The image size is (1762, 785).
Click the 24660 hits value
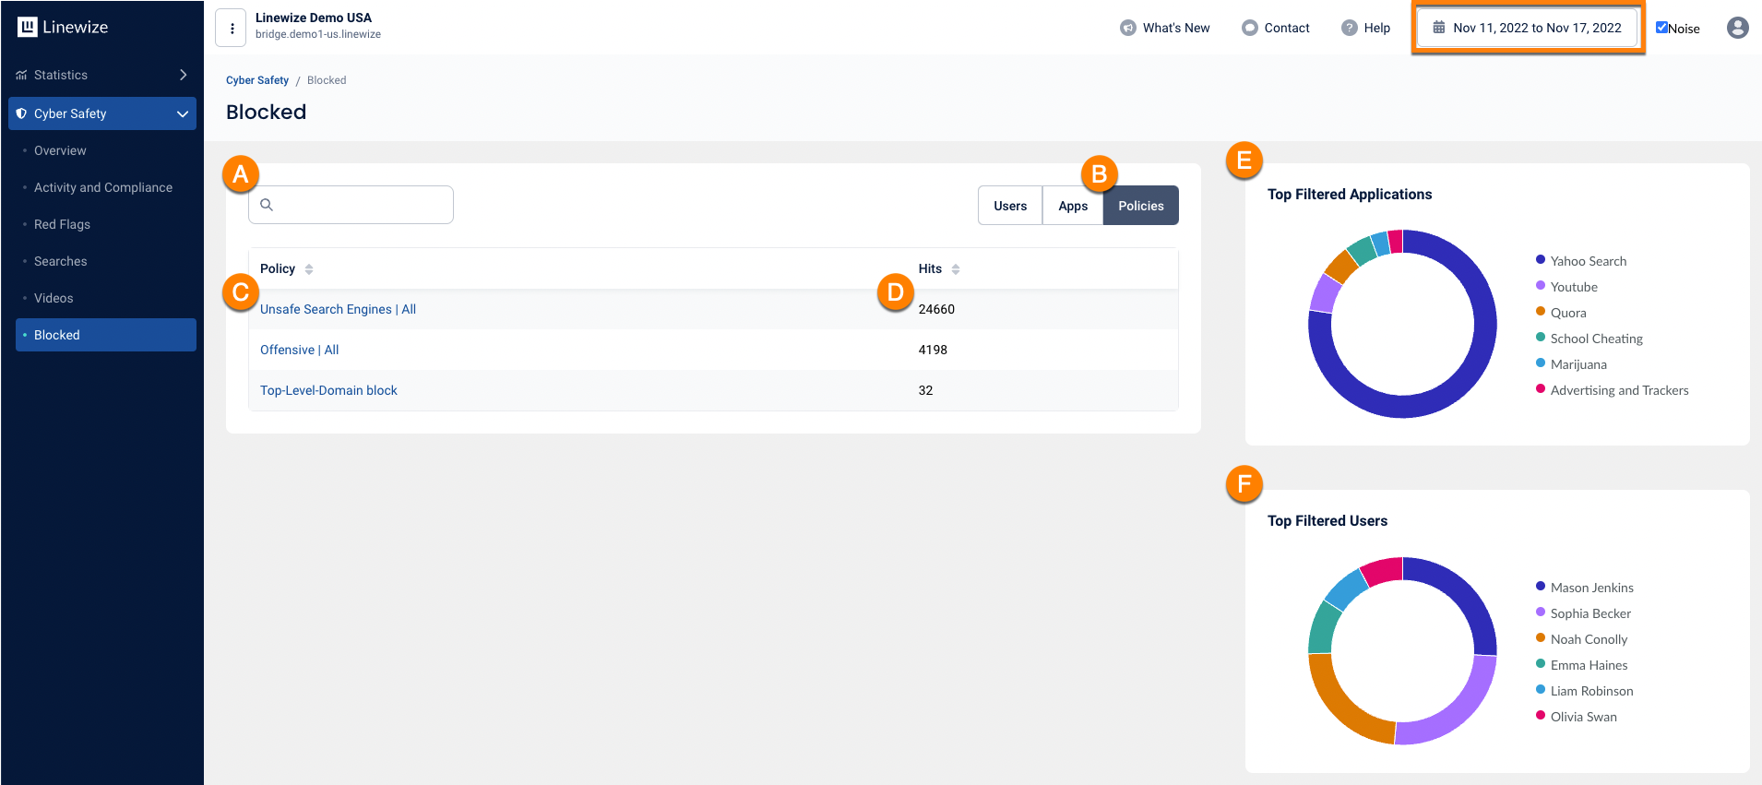click(x=936, y=309)
